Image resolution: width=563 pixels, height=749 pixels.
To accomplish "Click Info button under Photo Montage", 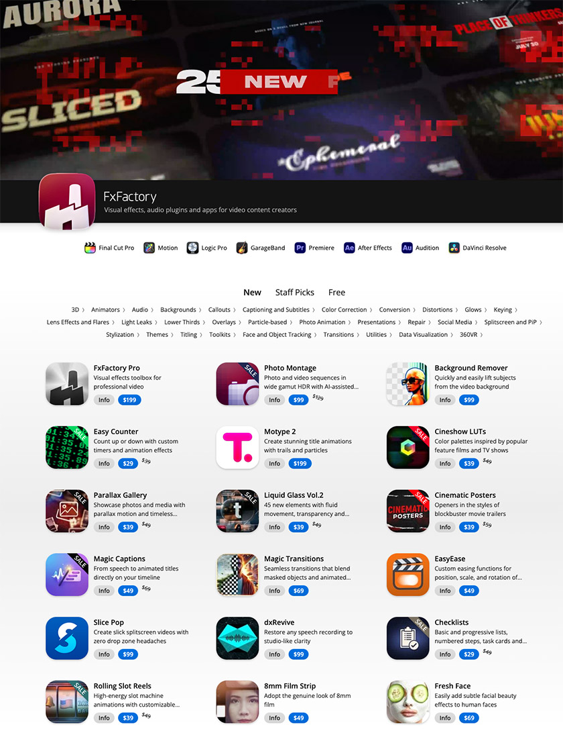I will click(274, 400).
